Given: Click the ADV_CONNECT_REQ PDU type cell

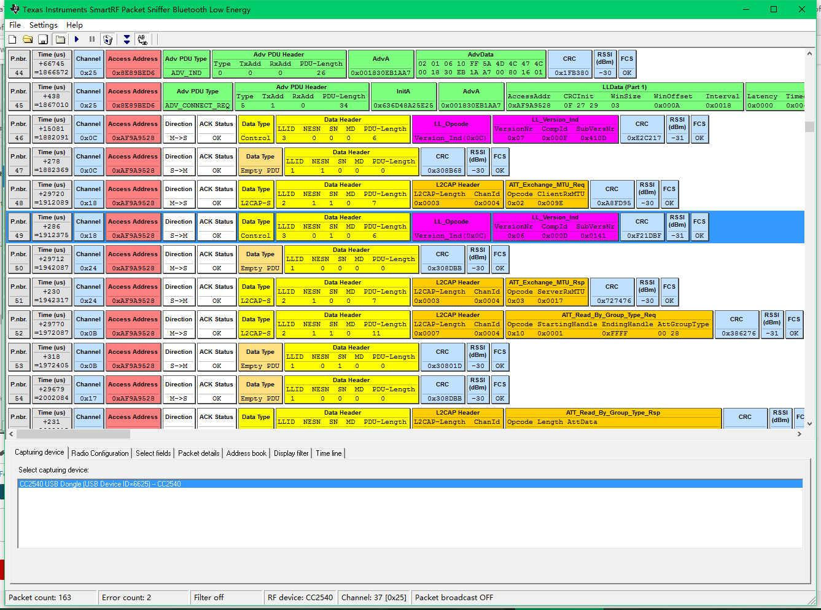Looking at the screenshot, I should 198,96.
